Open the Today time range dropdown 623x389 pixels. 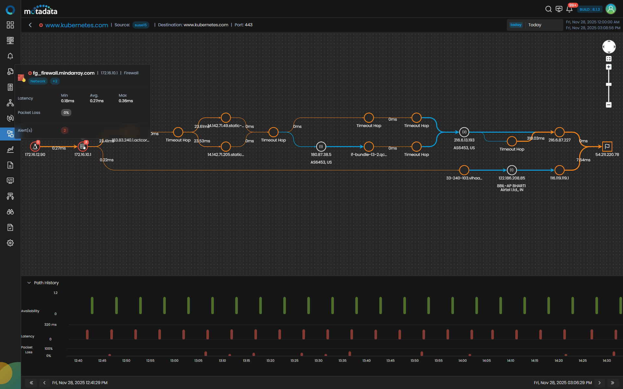tap(535, 25)
